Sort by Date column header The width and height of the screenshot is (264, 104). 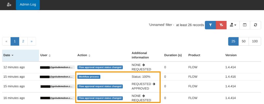(21, 55)
